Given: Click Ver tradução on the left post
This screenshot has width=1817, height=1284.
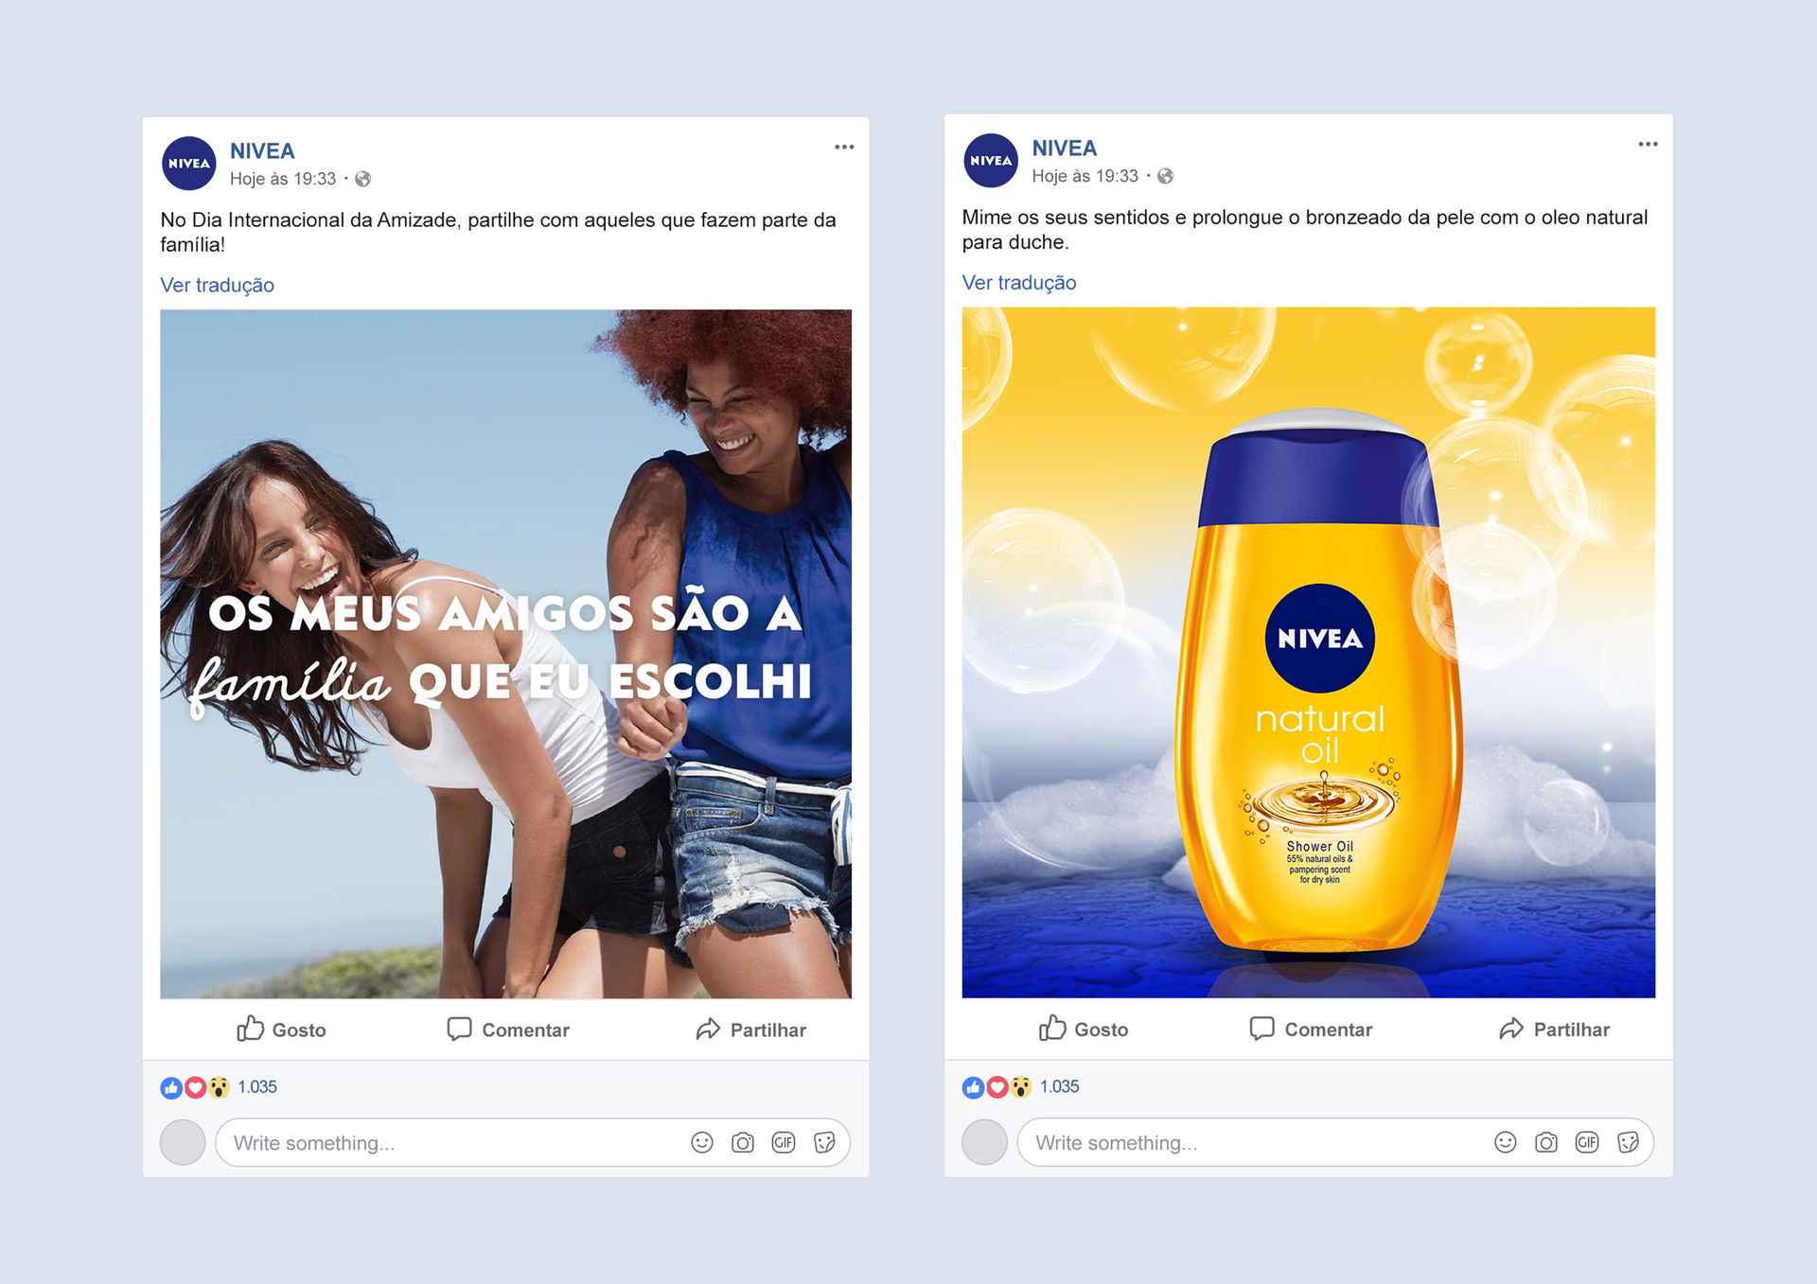Looking at the screenshot, I should (217, 285).
